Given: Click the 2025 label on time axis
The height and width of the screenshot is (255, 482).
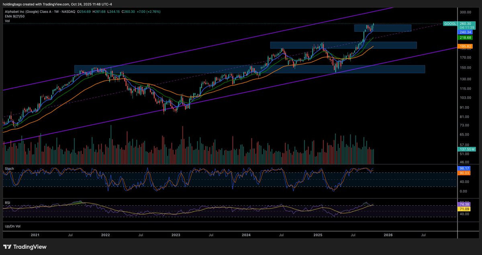Looking at the screenshot, I should [318, 235].
